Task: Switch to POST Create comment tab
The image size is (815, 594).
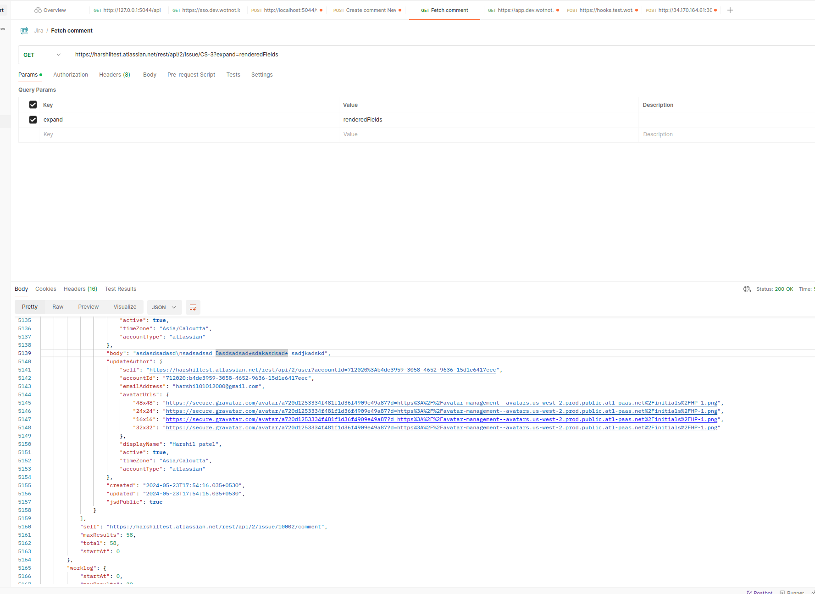Action: point(367,10)
